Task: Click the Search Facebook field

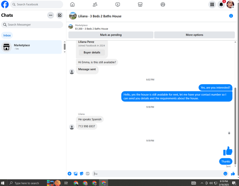Action: [x=37, y=4]
